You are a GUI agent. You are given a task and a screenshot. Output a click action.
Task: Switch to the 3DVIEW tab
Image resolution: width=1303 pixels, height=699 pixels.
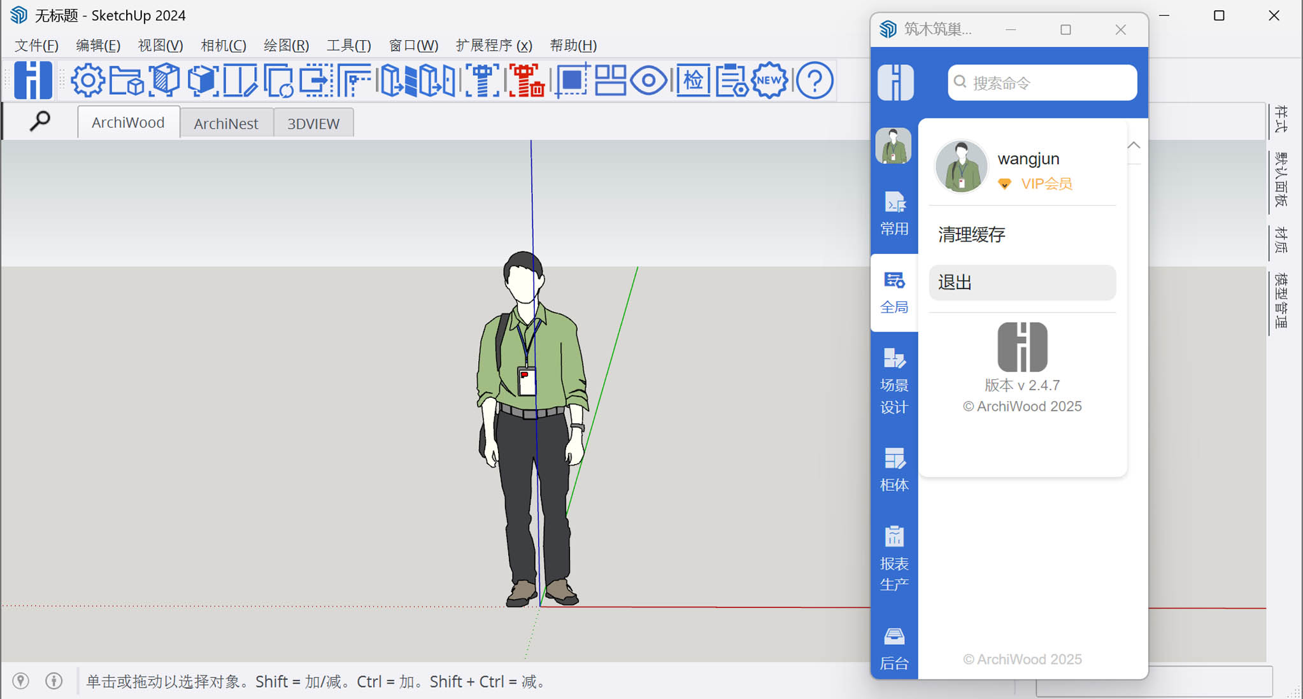(x=313, y=123)
